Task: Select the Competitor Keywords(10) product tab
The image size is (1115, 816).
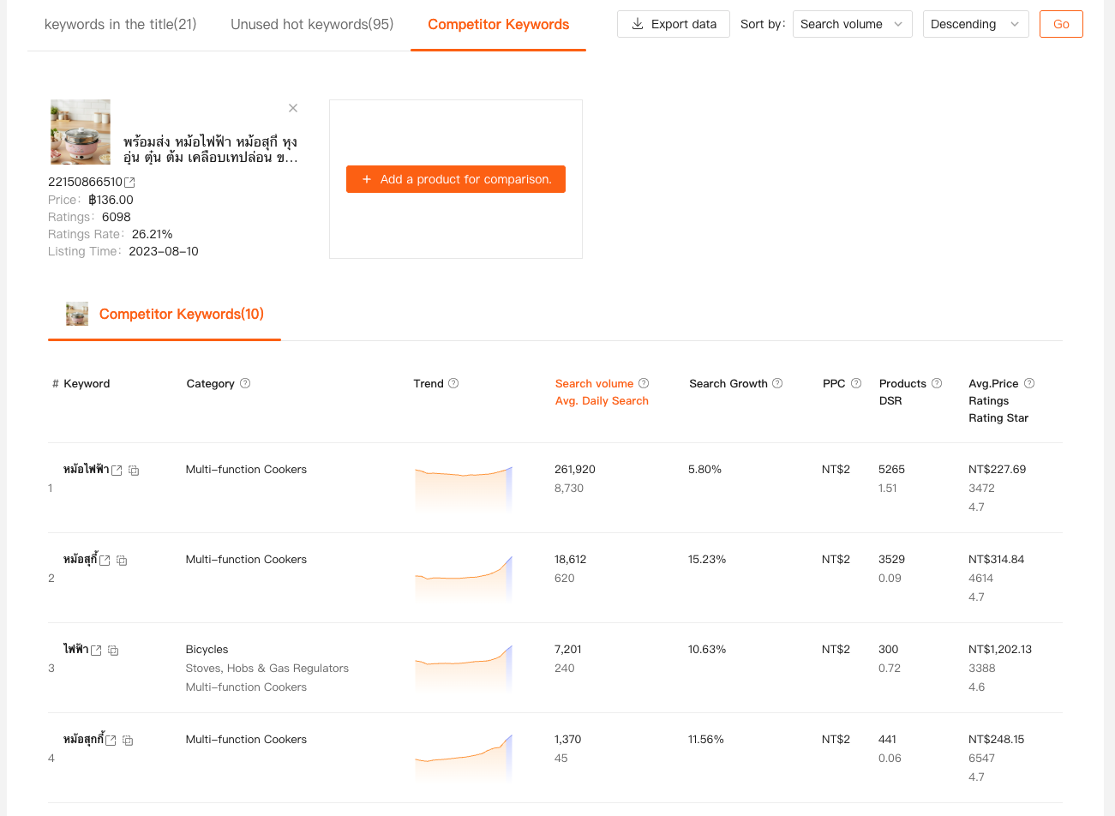Action: 165,315
